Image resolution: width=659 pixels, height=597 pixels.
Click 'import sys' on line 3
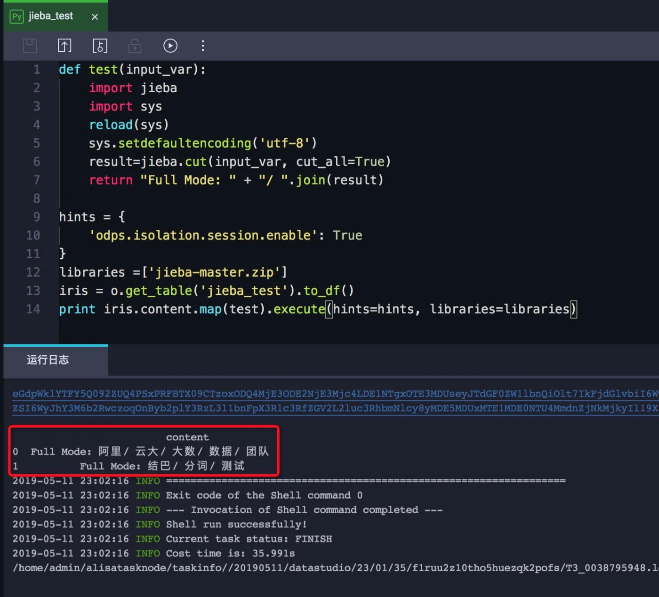(126, 106)
